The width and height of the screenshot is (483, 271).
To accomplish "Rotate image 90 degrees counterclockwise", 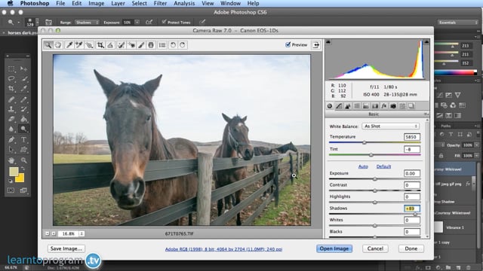I will click(x=173, y=45).
